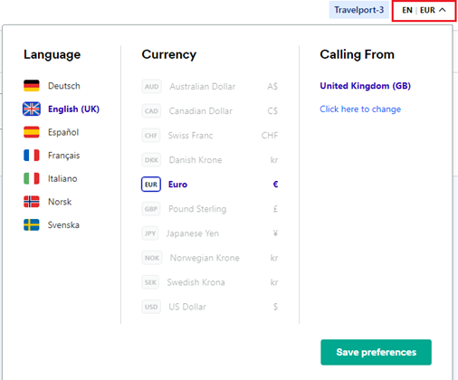Open the Travelport-3 selector
458x380 pixels.
[x=358, y=10]
